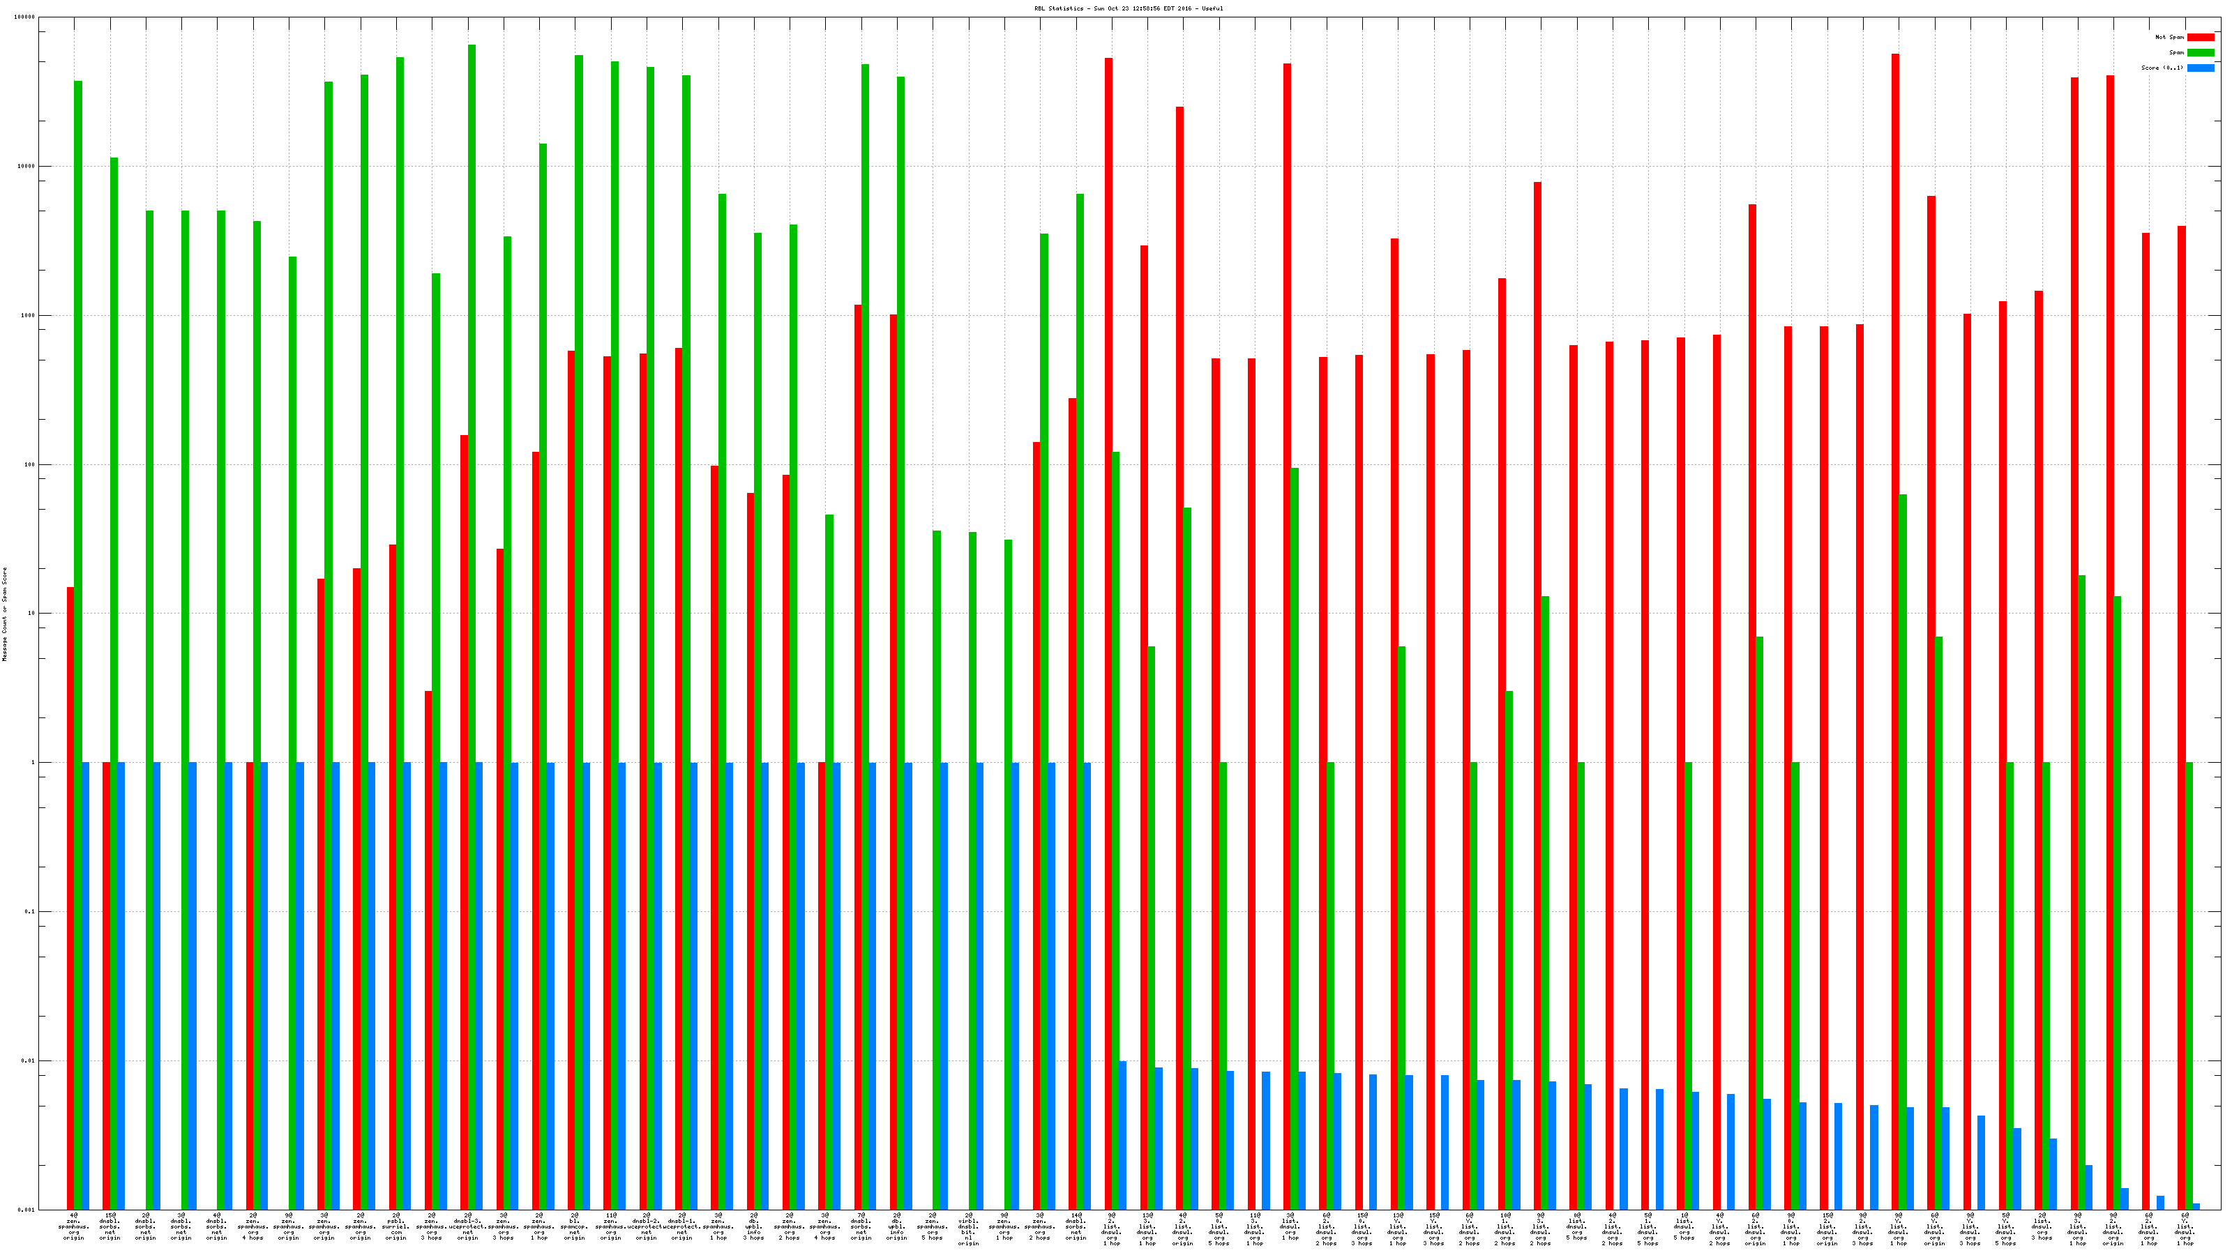
Task: Click the 15@ dnsbl.sorbs.net 2 hops label
Action: [x=110, y=1226]
